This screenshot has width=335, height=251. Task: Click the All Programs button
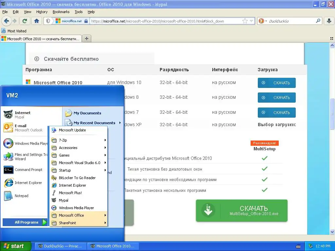point(25,222)
